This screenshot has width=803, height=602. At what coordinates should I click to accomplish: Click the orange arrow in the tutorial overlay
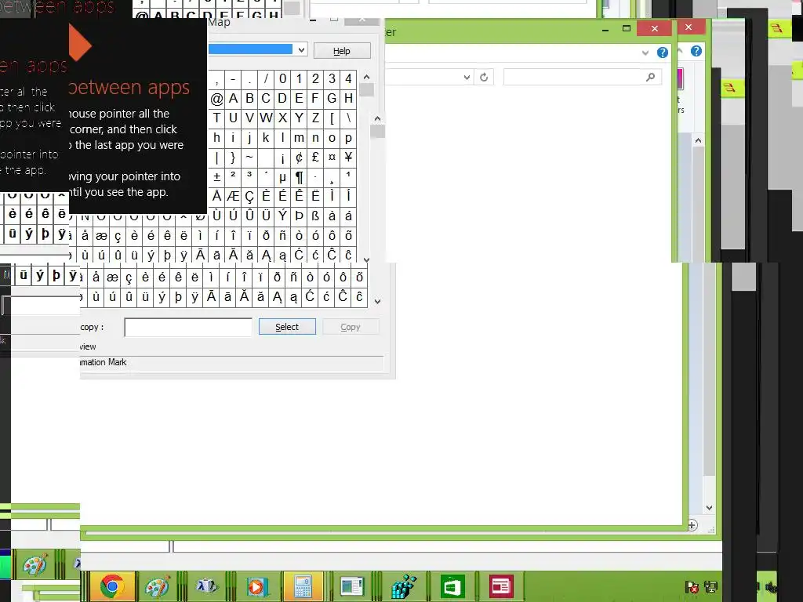[80, 45]
